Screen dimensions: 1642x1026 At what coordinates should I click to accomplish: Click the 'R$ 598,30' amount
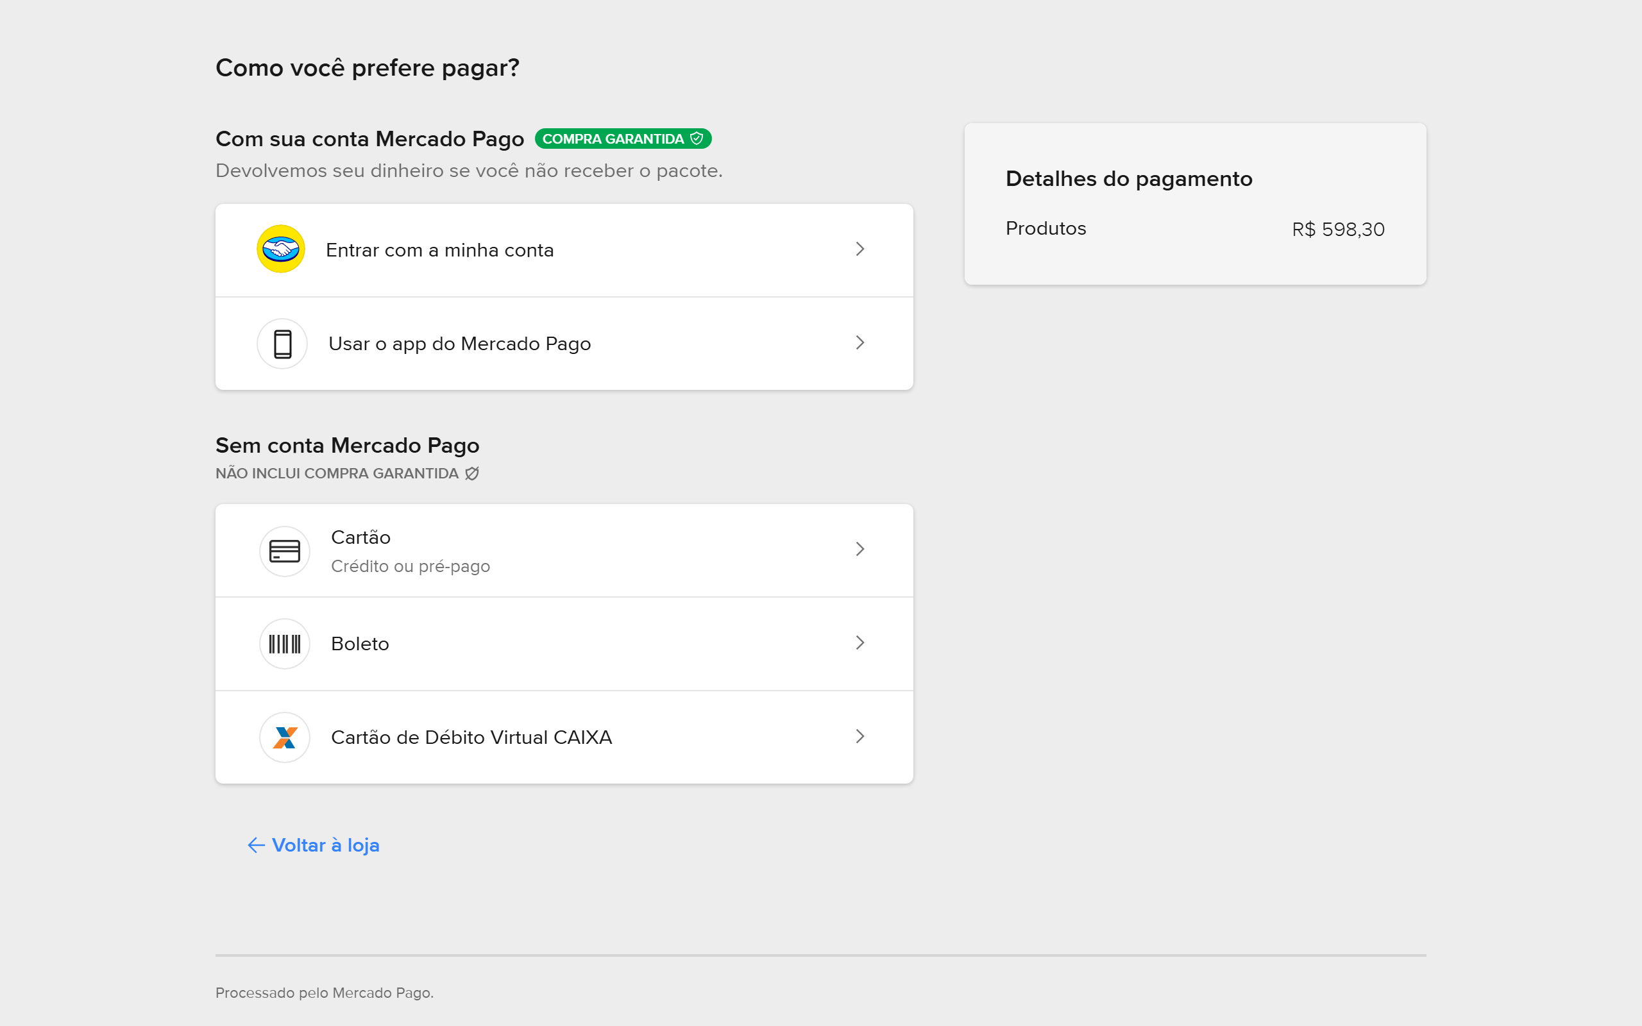tap(1338, 230)
